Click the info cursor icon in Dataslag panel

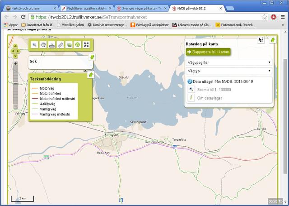tap(261, 40)
